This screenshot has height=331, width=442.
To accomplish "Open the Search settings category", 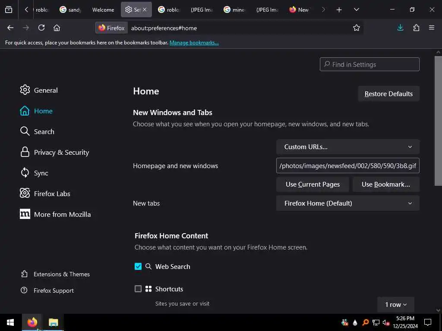I will point(37,131).
